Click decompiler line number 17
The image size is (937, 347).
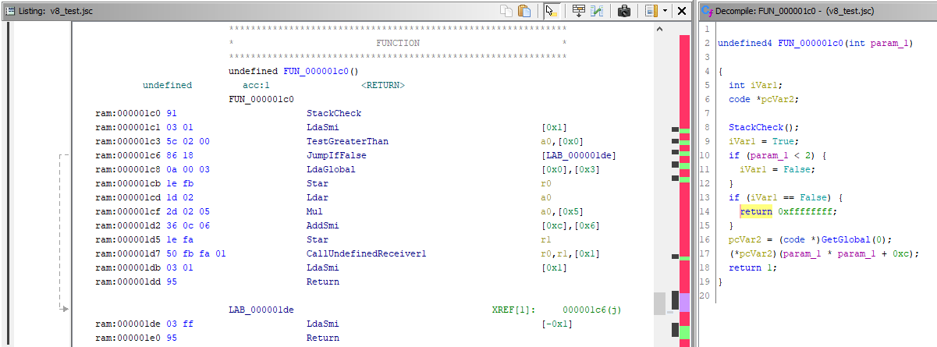706,253
